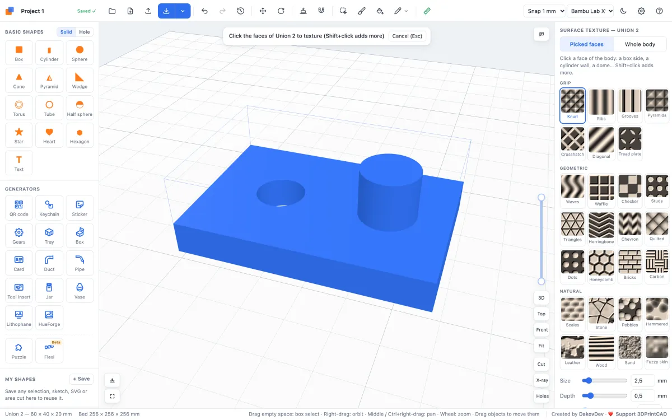Switch shape mode to Hole
Viewport: 672px width, 420px height.
coord(85,32)
